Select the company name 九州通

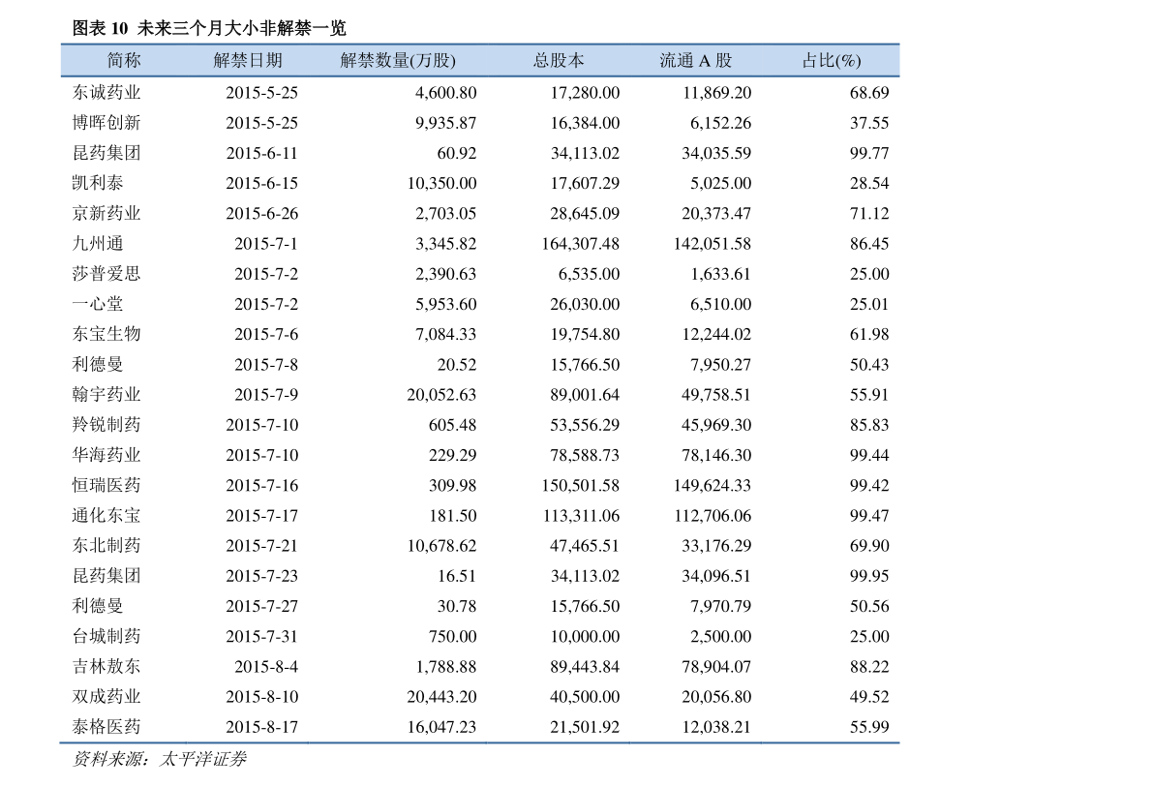click(98, 243)
